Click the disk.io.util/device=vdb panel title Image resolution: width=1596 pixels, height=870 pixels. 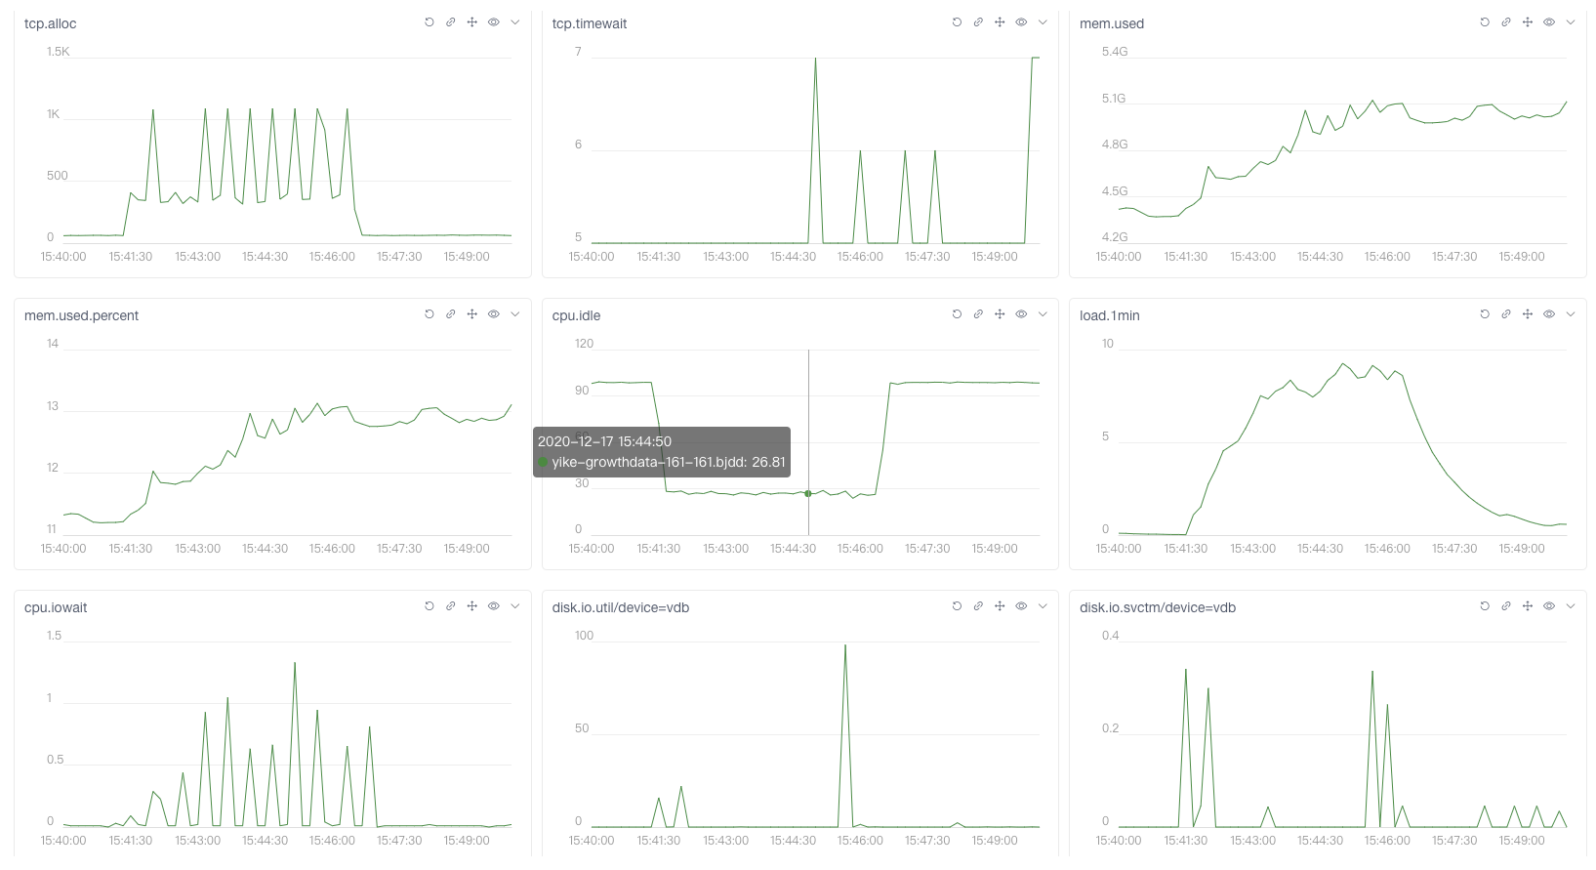coord(620,607)
